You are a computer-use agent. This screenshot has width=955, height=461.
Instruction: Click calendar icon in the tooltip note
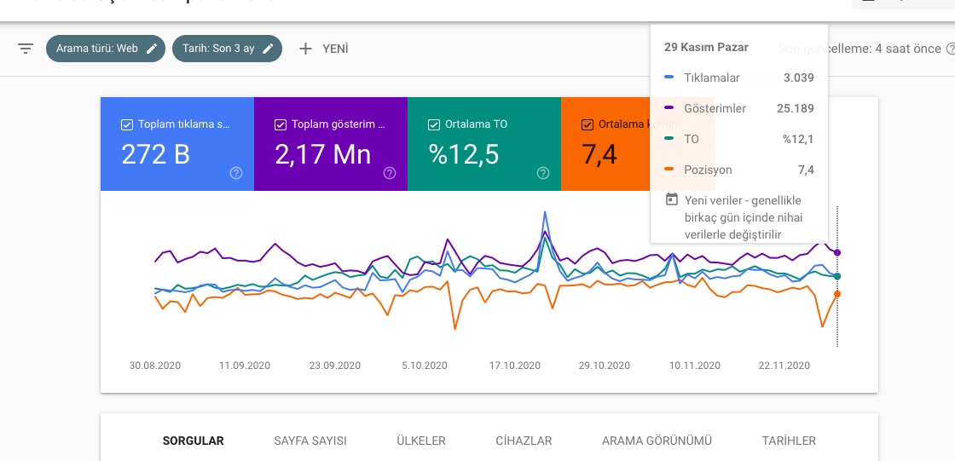coord(672,199)
